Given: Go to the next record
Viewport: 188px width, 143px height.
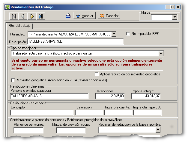Looking at the screenshot, I should (32, 16).
